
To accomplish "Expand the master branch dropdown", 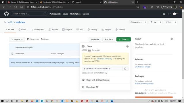I will [17, 39].
